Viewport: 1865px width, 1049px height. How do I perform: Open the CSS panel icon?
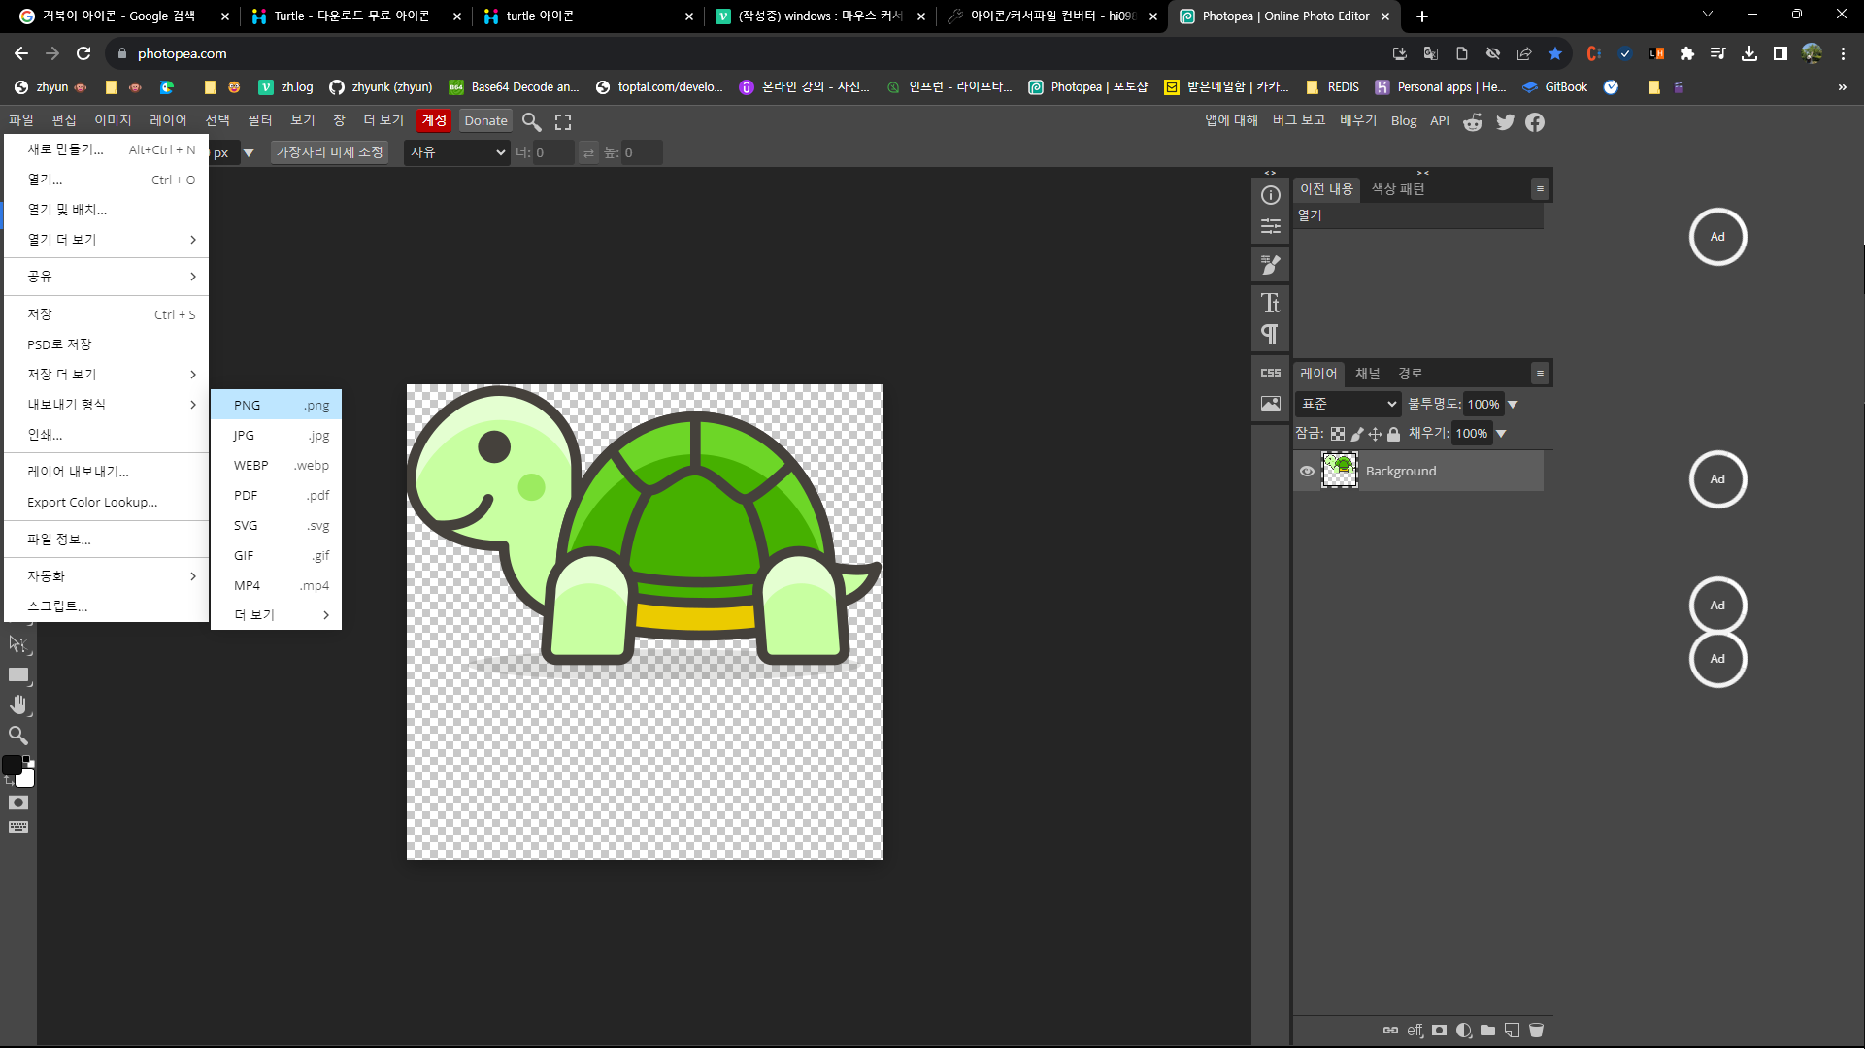click(x=1270, y=373)
